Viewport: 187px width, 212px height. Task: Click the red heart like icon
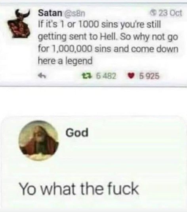[131, 76]
